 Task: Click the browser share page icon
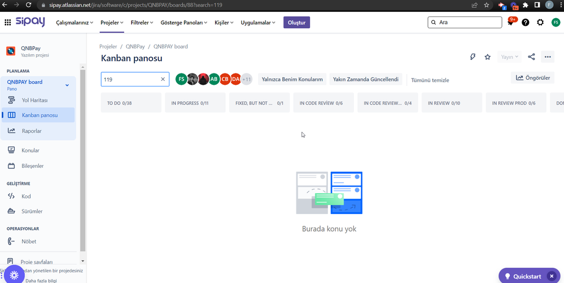pyautogui.click(x=474, y=5)
